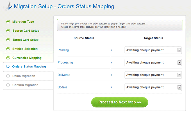Viewport: 191px width, 115px height.
Task: Open the Entities Selection step
Action: tap(25, 49)
